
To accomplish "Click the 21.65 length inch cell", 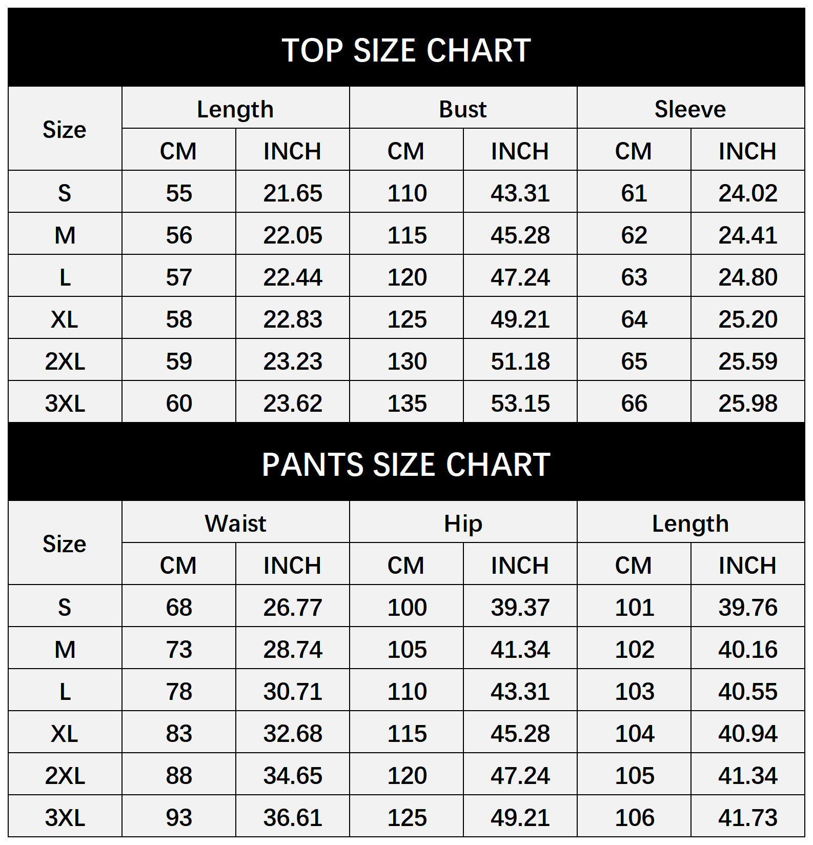I will 293,193.
